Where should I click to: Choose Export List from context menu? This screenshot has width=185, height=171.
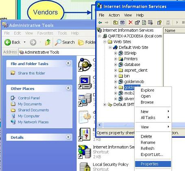click(153, 154)
